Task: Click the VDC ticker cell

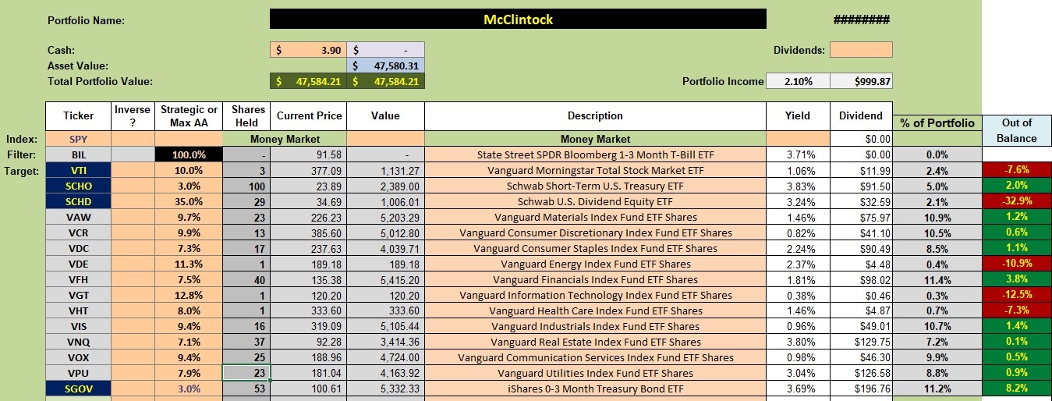Action: 78,248
